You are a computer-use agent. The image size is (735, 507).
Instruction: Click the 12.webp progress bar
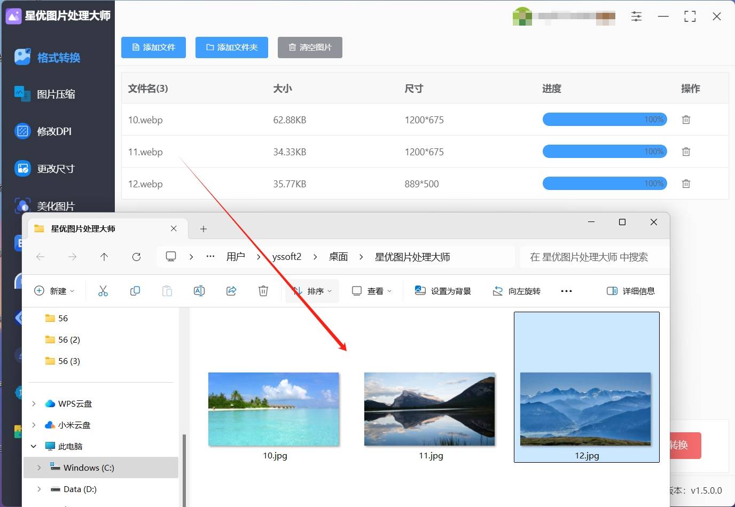point(605,184)
